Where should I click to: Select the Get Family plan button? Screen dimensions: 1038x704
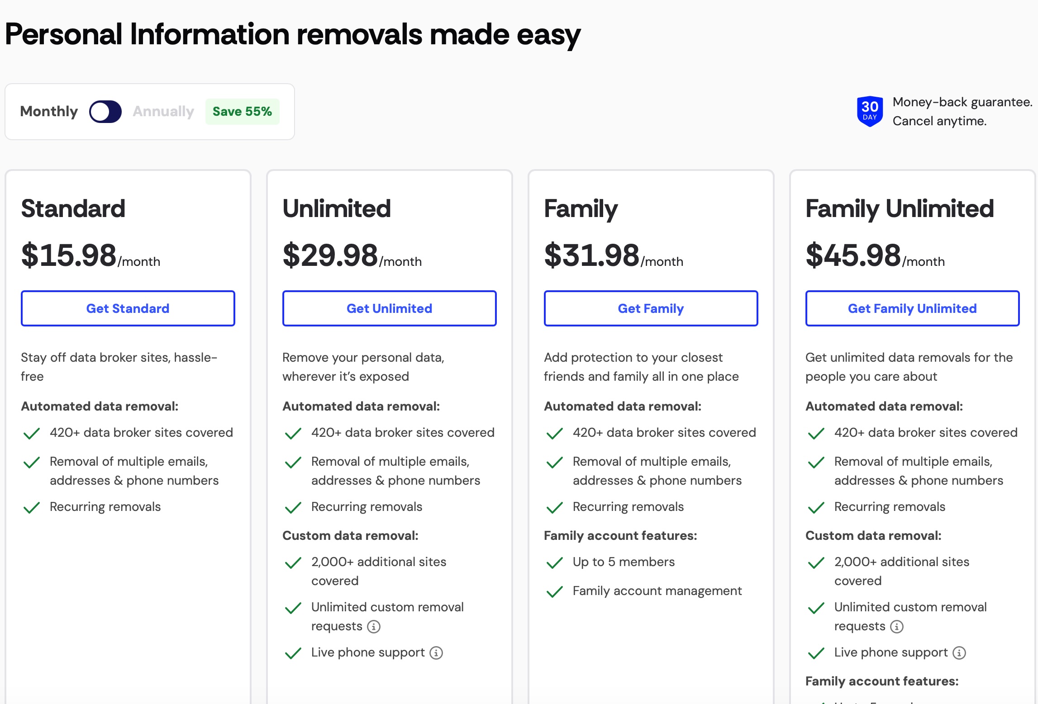coord(650,308)
